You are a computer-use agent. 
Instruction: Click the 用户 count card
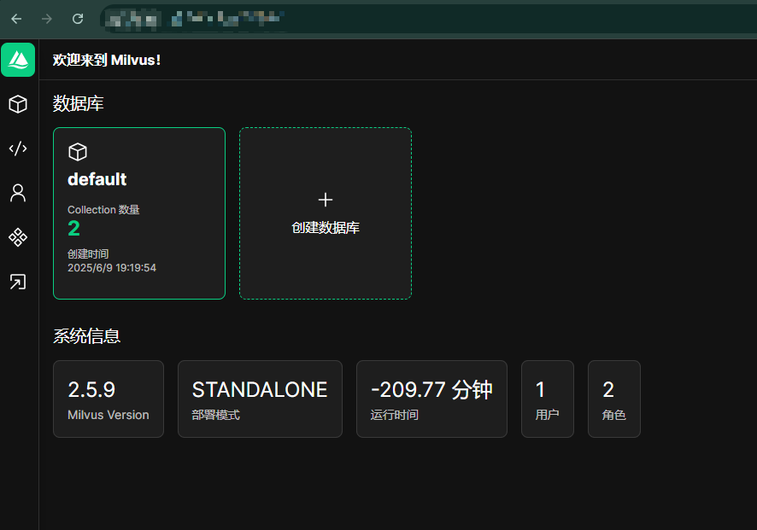point(548,399)
